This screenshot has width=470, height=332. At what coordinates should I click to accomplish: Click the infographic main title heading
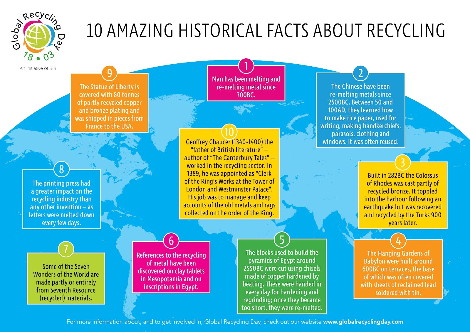[x=265, y=31]
